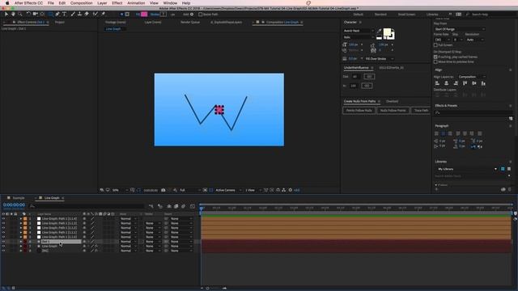This screenshot has width=518, height=291.
Task: Align layers to left edge
Action: coord(437,83)
